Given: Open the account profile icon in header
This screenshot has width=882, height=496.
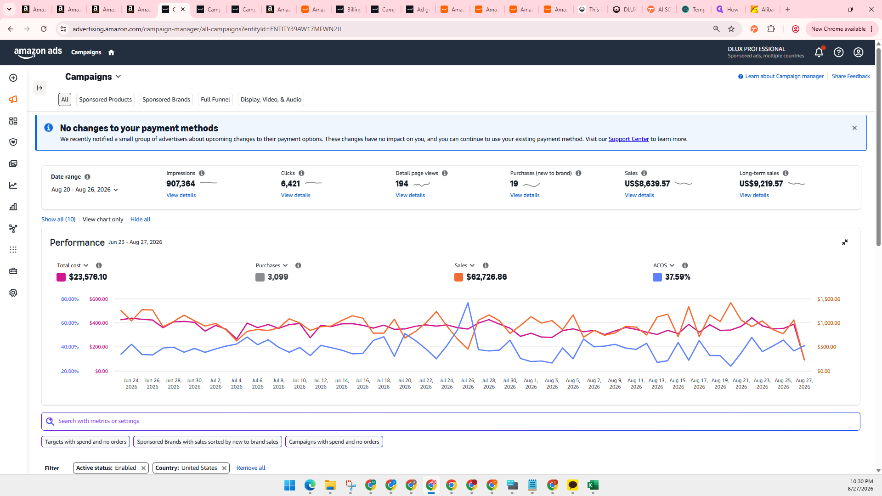Looking at the screenshot, I should tap(859, 52).
